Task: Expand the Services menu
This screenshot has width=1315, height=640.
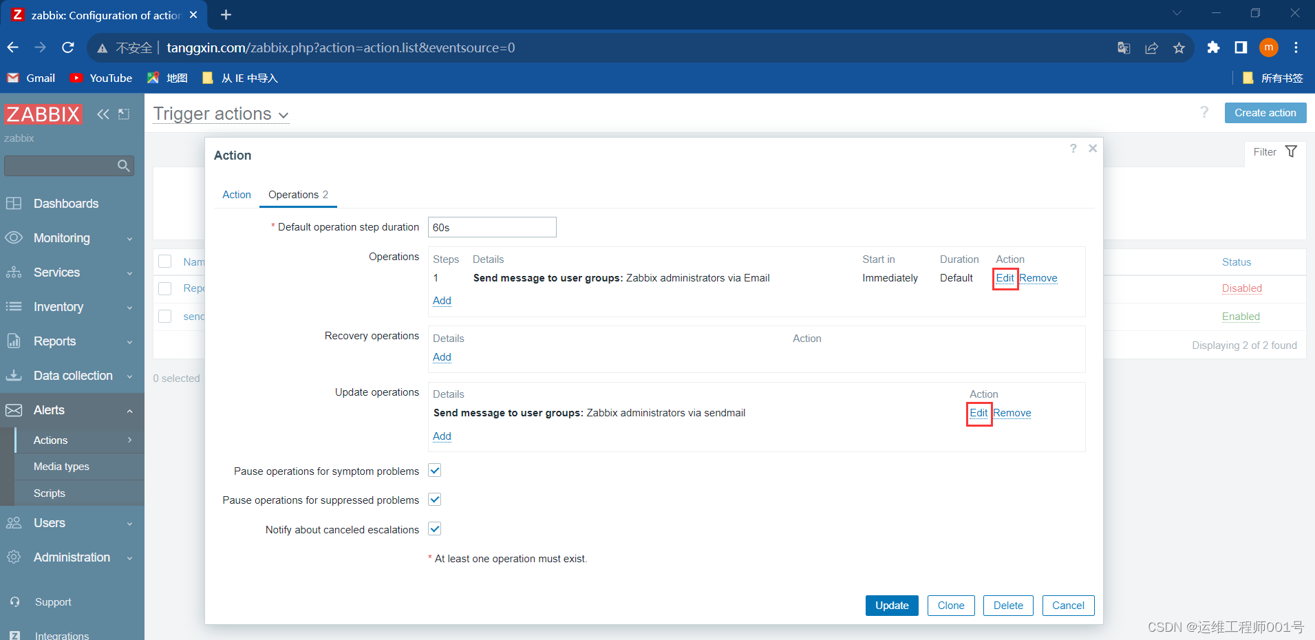Action: (130, 273)
